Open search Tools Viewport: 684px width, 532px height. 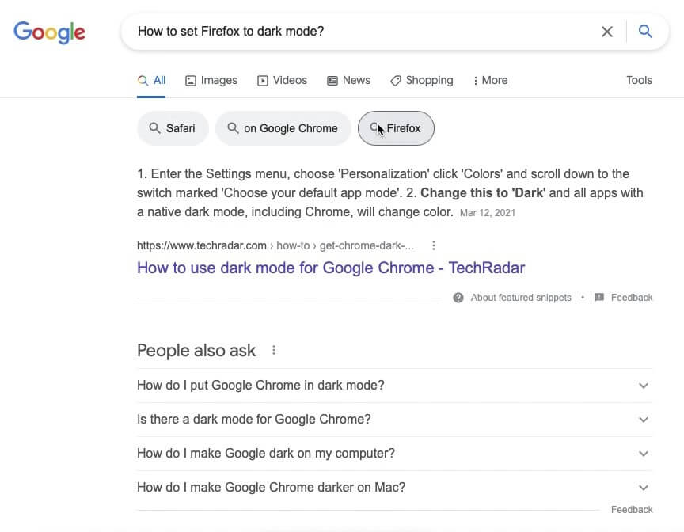tap(639, 80)
